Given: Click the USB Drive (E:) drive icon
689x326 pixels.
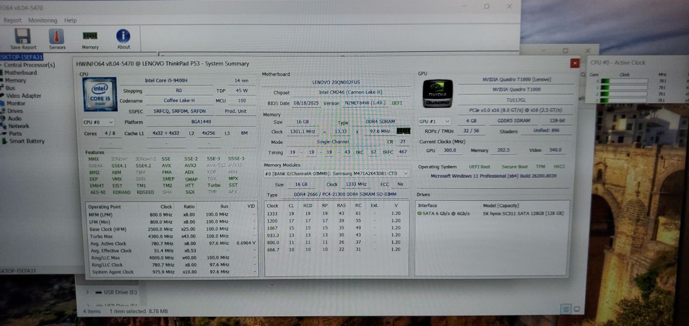Looking at the screenshot, I should (x=99, y=292).
